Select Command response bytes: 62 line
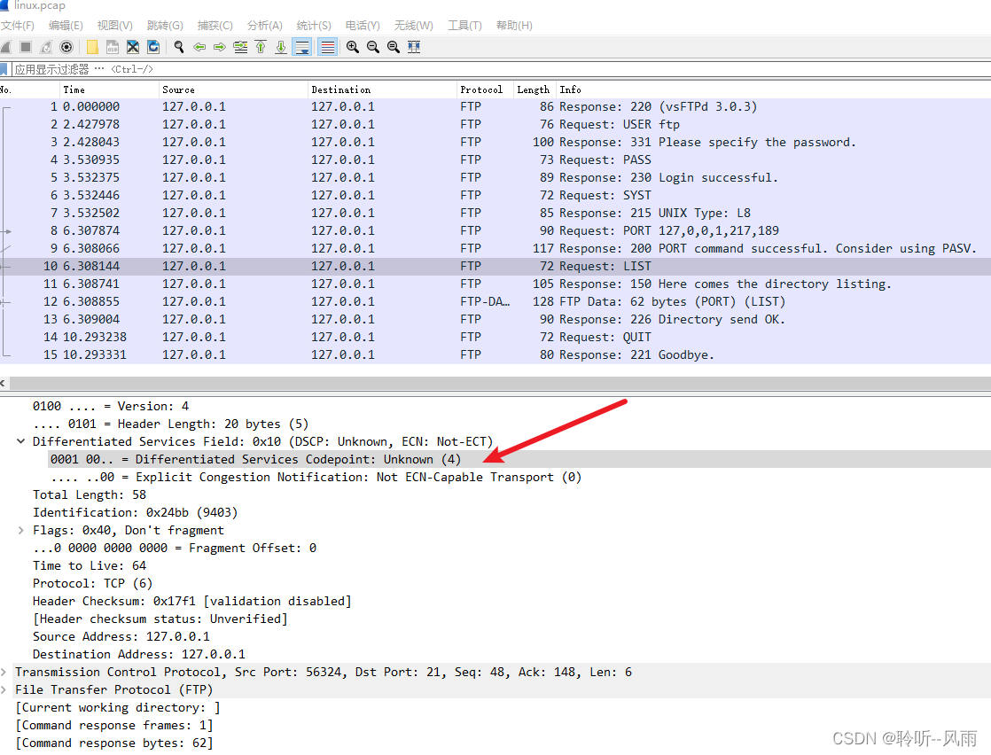The image size is (991, 755). point(114,743)
